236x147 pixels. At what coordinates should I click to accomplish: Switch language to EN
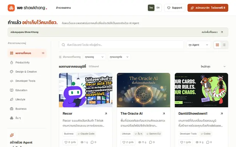(158, 8)
